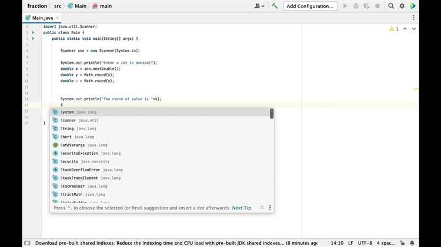Switch to the Main.java tab
Viewport: 441px width, 247px height.
pos(42,18)
